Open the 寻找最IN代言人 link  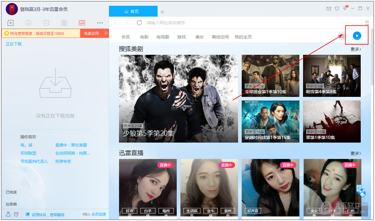click(x=34, y=161)
